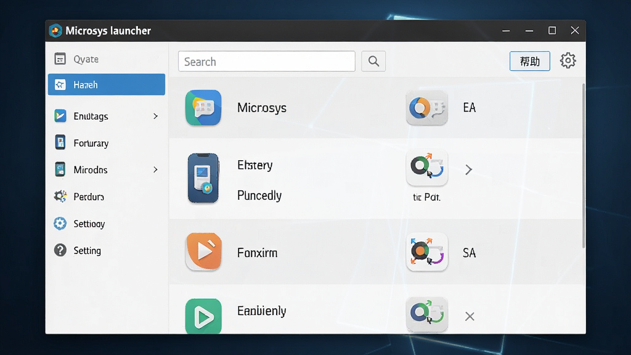The image size is (631, 355).
Task: Go to Forturary in the sidebar
Action: tap(106, 143)
